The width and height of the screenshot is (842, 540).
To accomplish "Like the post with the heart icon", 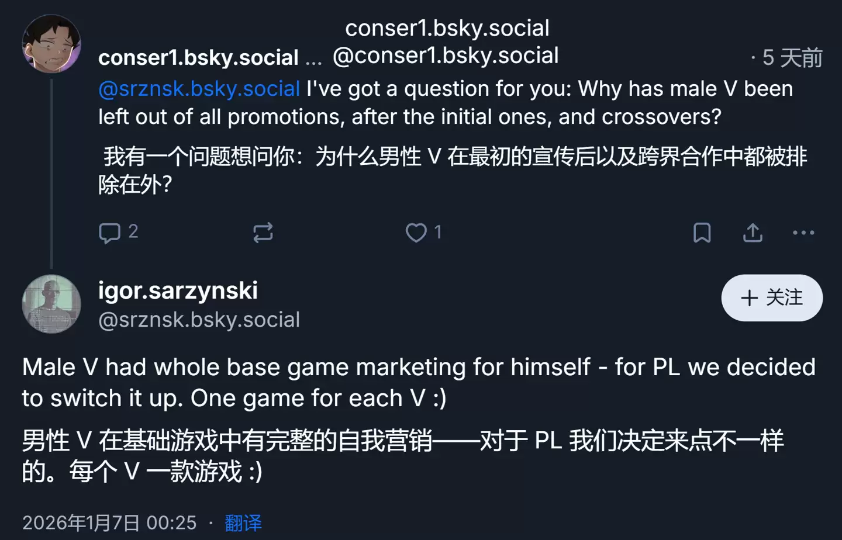I will click(415, 232).
